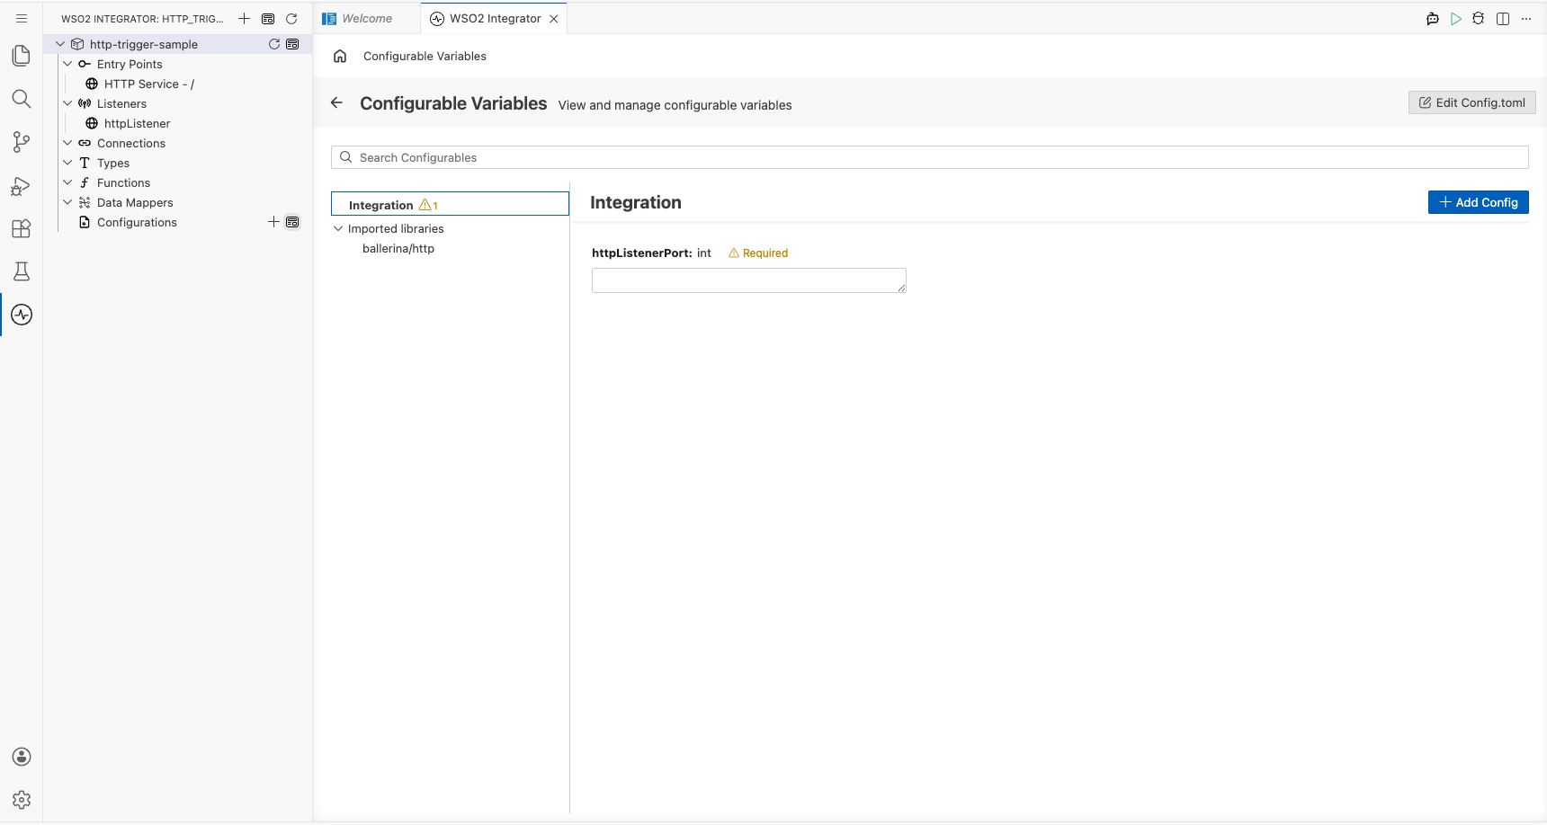
Task: Select the Integration category item
Action: tap(450, 204)
